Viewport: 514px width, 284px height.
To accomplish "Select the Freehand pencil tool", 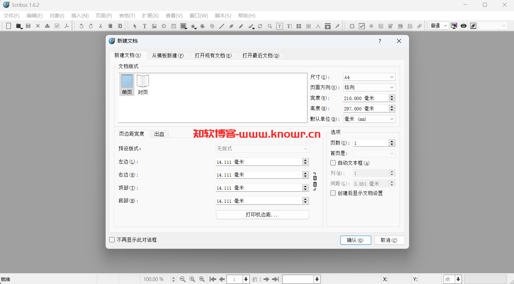I will 241,26.
